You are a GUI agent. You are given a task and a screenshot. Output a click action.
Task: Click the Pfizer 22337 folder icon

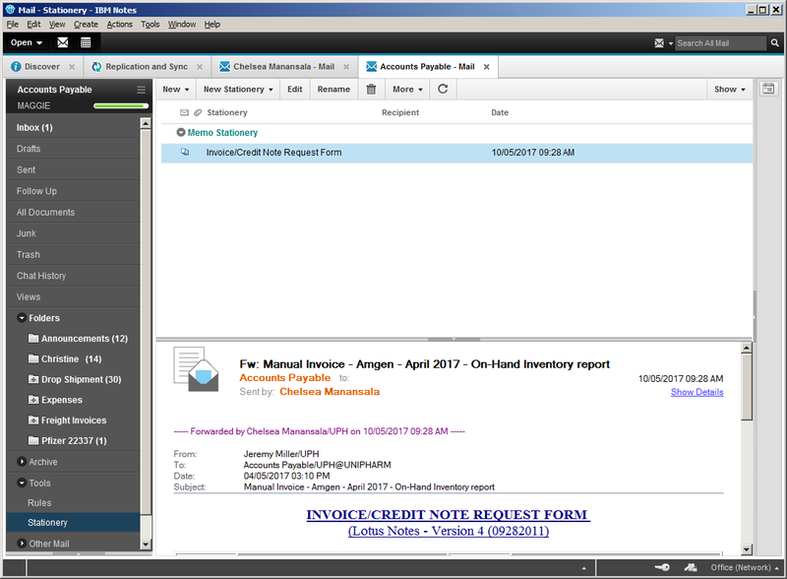[33, 441]
